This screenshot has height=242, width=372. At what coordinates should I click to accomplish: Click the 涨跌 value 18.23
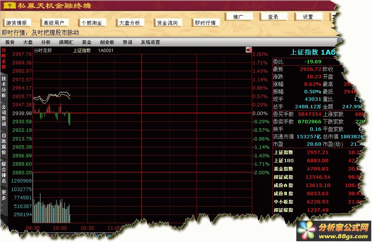pyautogui.click(x=314, y=77)
